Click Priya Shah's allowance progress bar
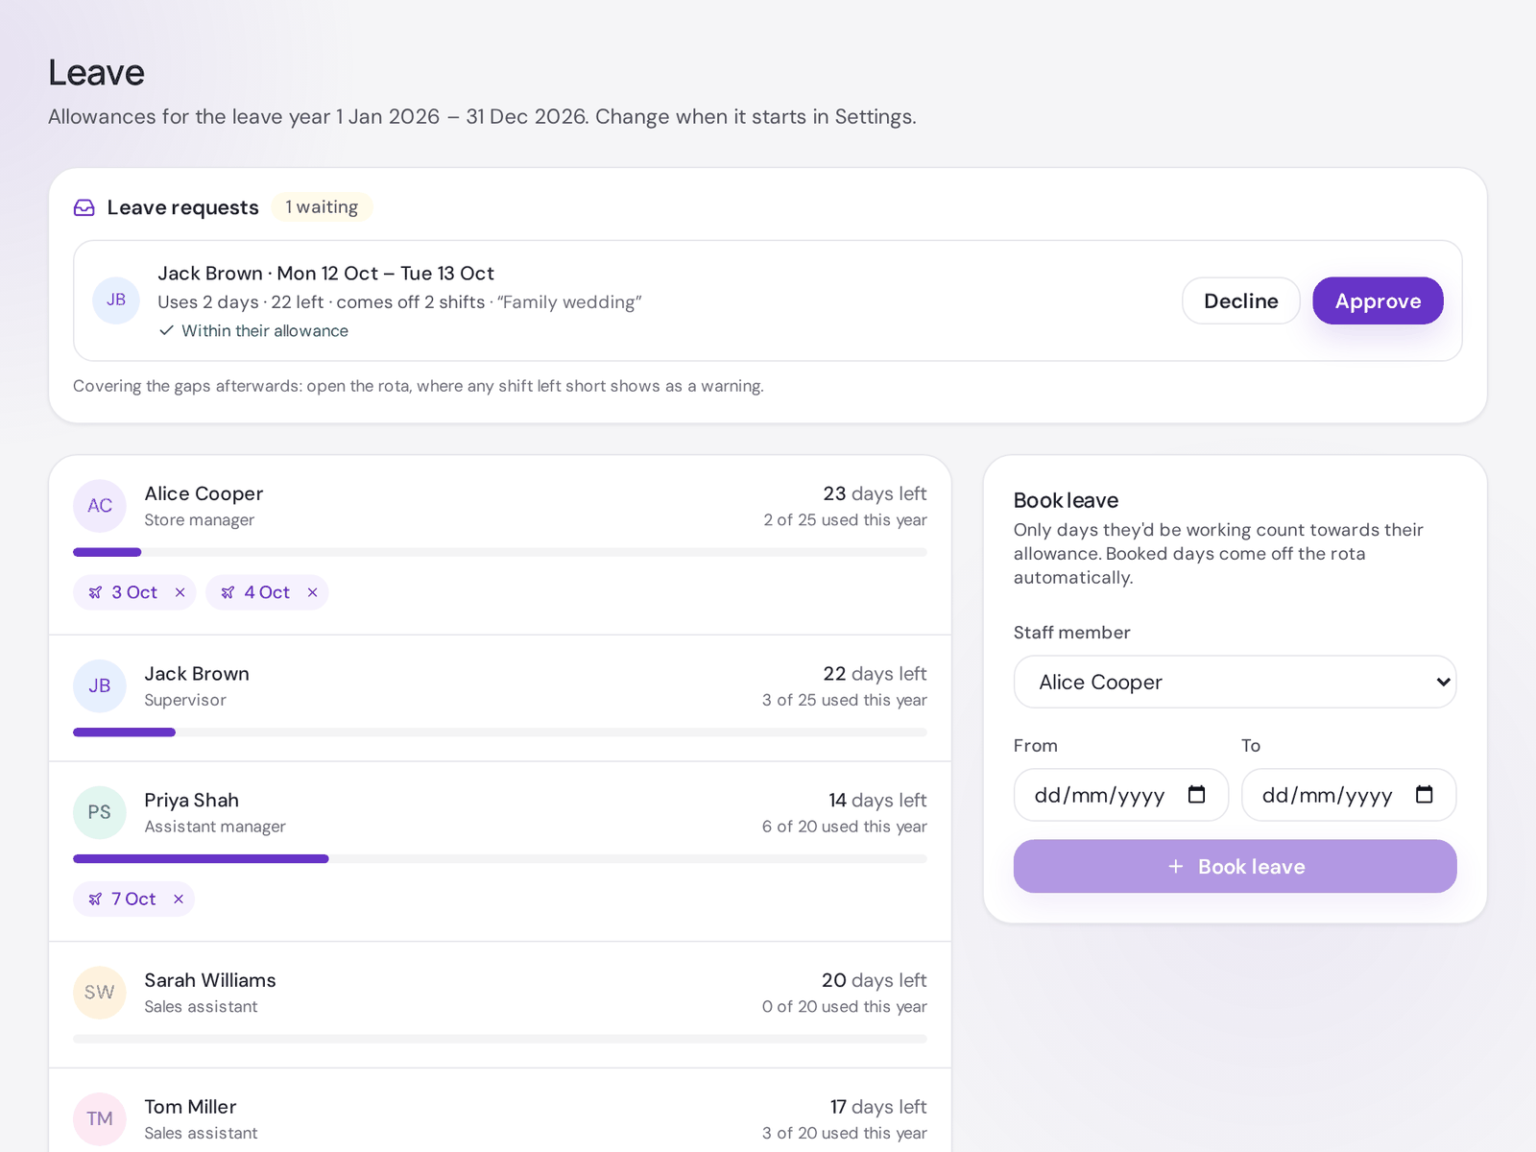 pos(500,859)
